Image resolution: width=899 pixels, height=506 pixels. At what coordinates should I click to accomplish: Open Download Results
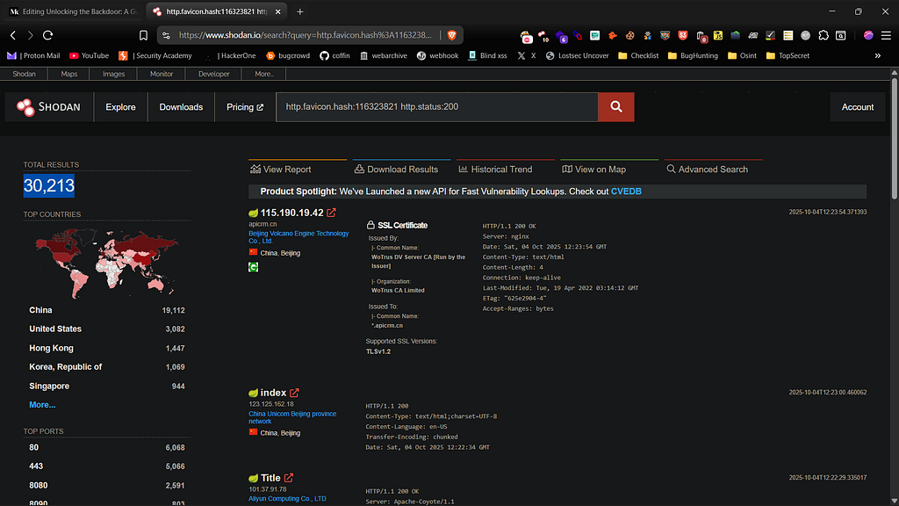(x=396, y=170)
